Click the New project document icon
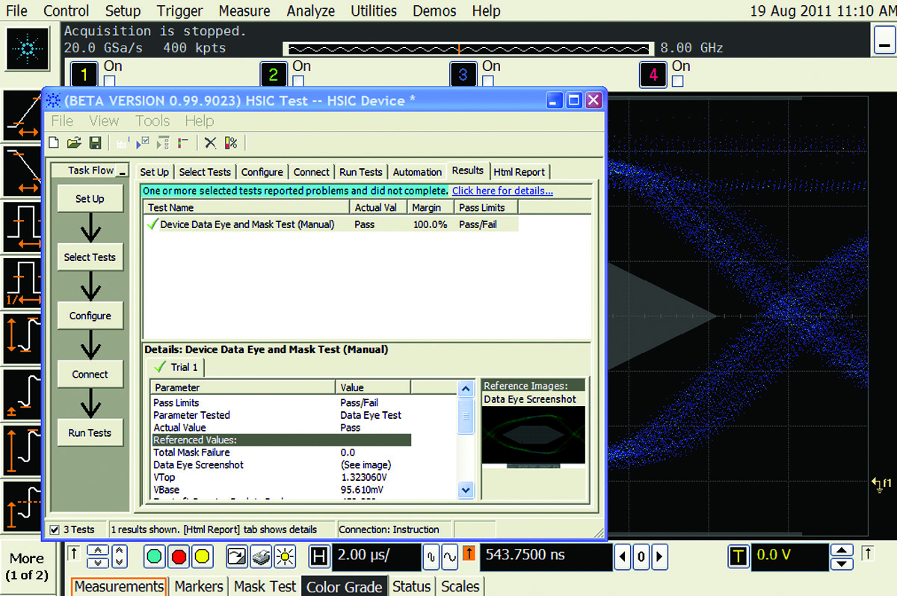Screen dimensions: 897x596 (x=54, y=143)
